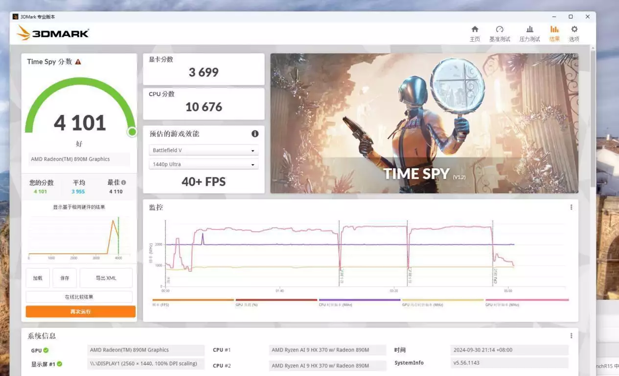Click the 最佳 4 110 score value
619x376 pixels.
(x=116, y=192)
